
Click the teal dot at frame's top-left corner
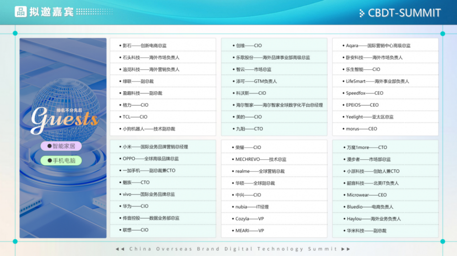[x=15, y=33]
